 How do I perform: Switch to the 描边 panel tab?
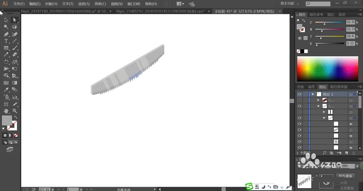pyautogui.click(x=331, y=14)
